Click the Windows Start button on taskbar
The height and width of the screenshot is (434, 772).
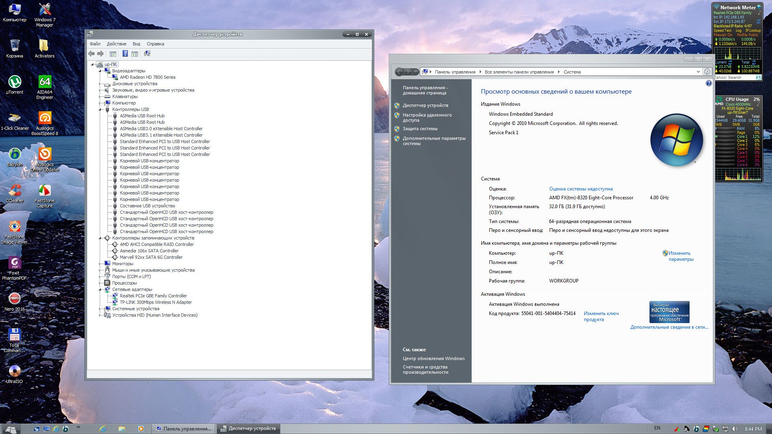(x=11, y=429)
